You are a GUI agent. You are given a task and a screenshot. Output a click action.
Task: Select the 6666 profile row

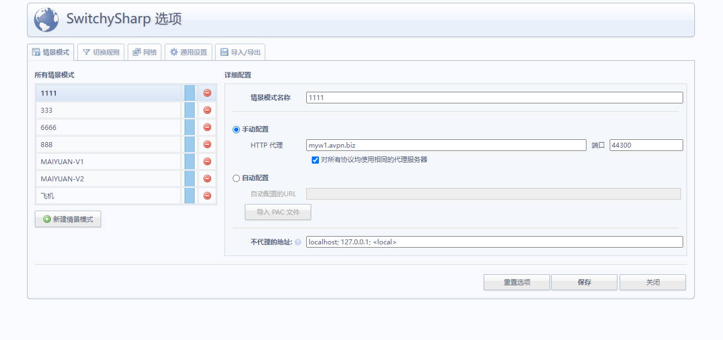108,127
